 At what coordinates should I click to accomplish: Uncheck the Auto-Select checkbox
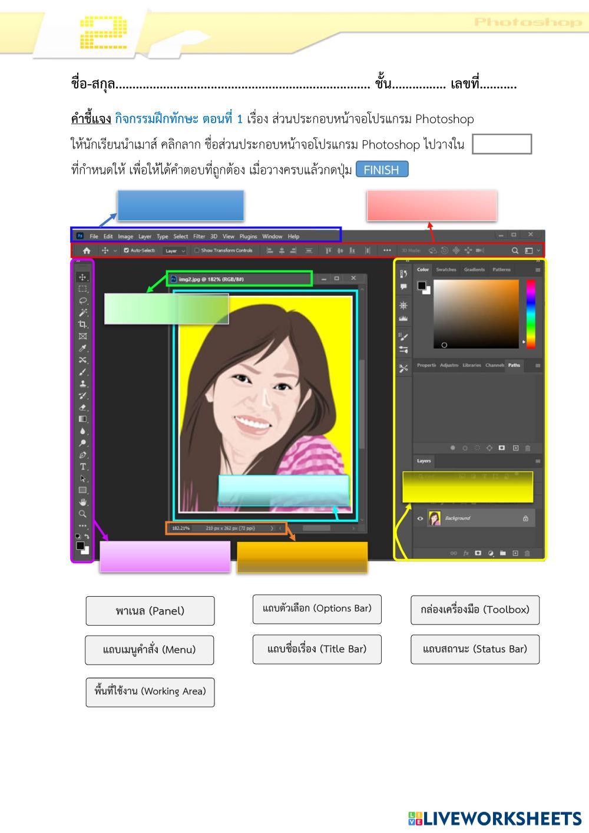pos(126,250)
